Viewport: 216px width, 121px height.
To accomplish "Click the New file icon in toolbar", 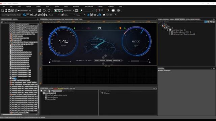I will pyautogui.click(x=3, y=10).
